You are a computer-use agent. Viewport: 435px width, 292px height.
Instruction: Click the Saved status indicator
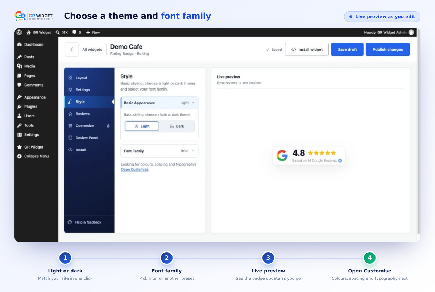pos(274,50)
